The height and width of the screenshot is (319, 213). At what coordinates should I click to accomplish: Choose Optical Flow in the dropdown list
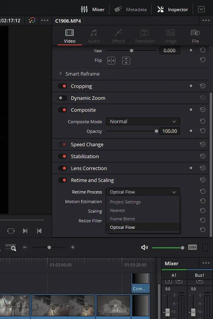(143, 227)
